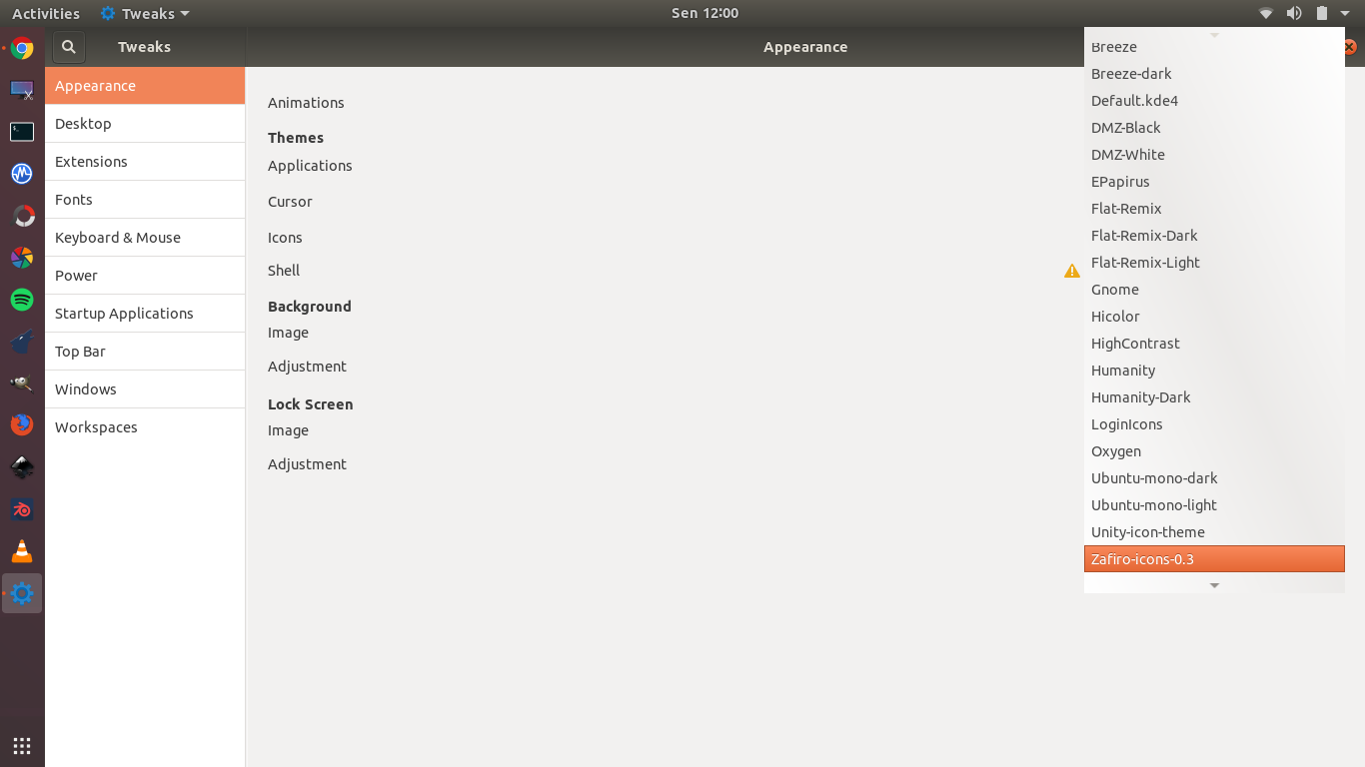Open Firefox from the dock

22,425
